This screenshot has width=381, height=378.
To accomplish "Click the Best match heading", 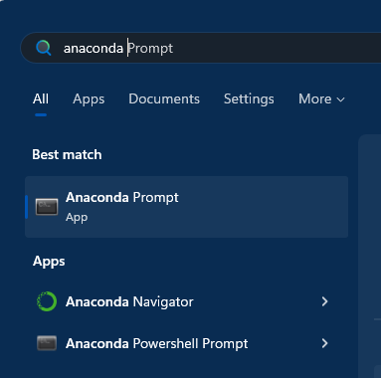I will 67,154.
